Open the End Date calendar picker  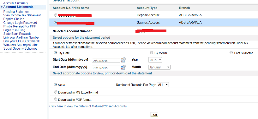pos(123,67)
